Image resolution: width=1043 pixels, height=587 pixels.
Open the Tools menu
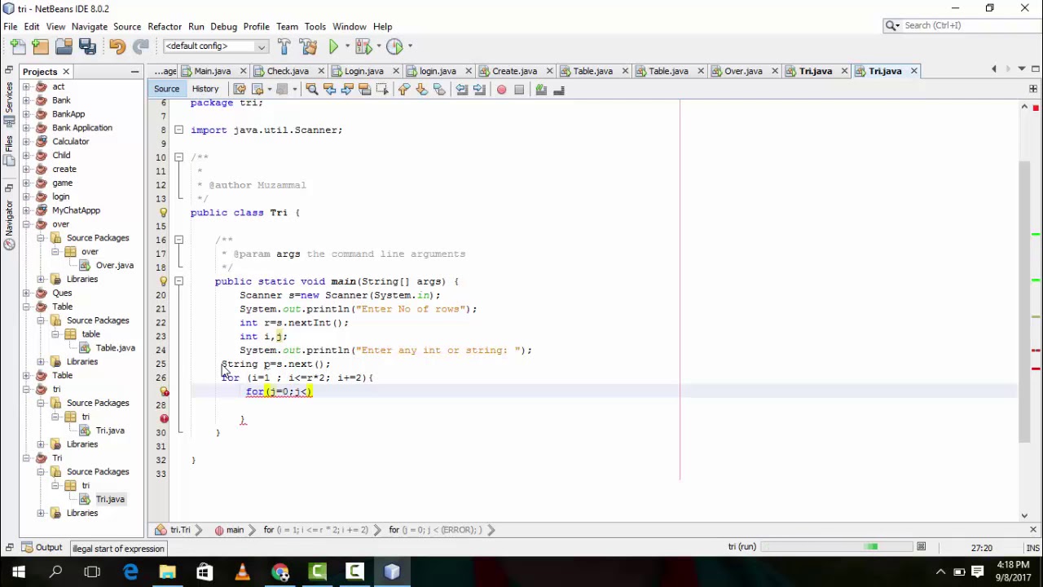(315, 26)
